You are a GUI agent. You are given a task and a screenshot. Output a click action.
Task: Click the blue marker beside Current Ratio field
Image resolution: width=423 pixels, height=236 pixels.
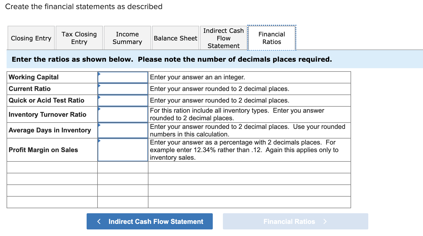click(x=99, y=86)
